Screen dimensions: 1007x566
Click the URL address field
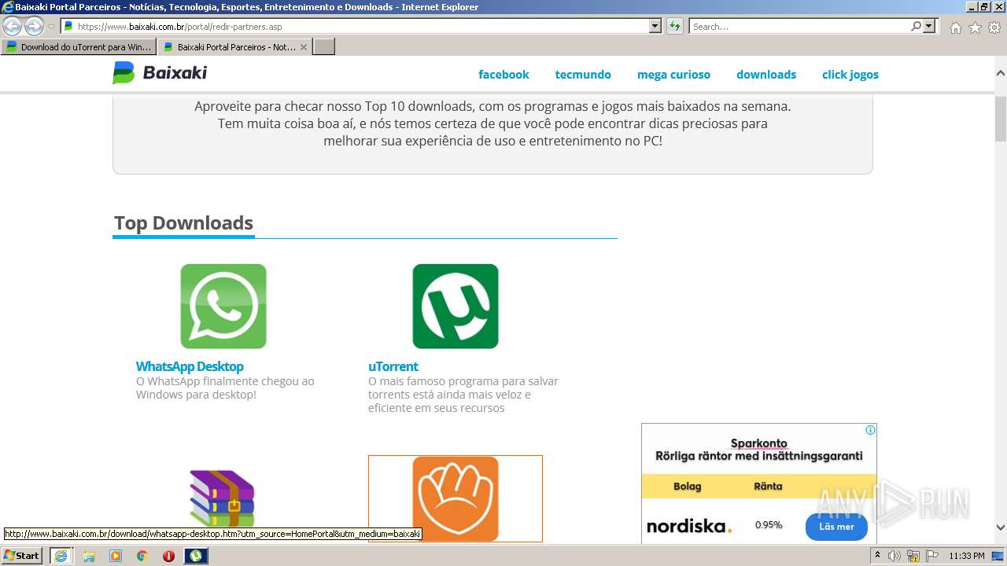[360, 26]
